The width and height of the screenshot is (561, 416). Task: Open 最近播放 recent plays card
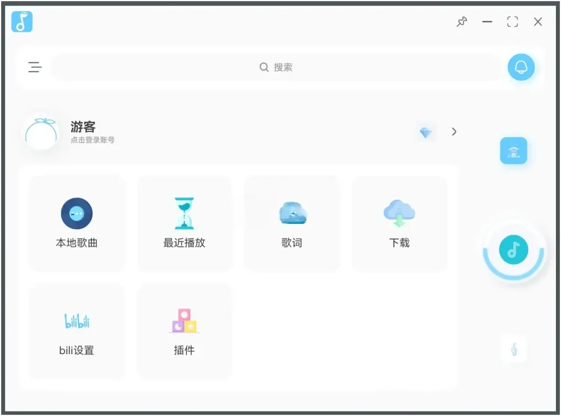[184, 223]
